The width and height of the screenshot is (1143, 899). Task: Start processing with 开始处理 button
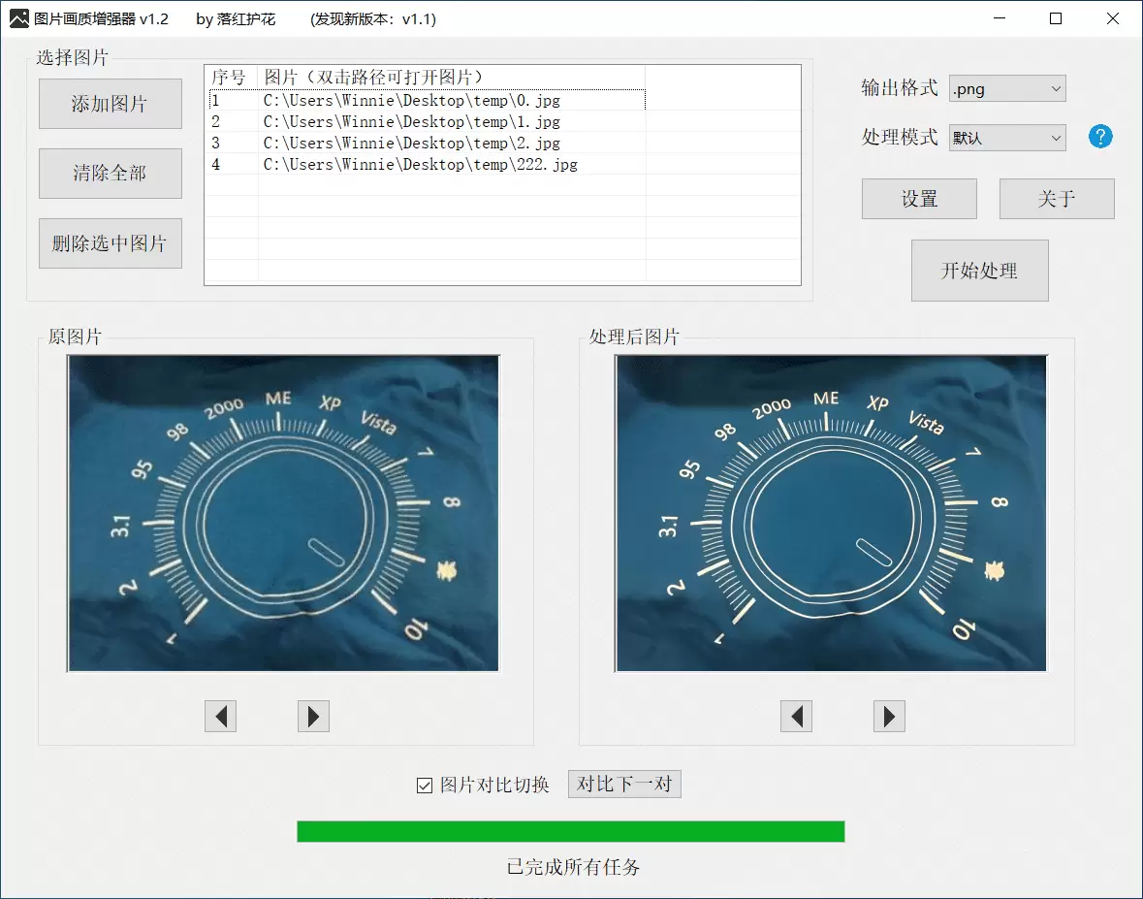click(980, 271)
